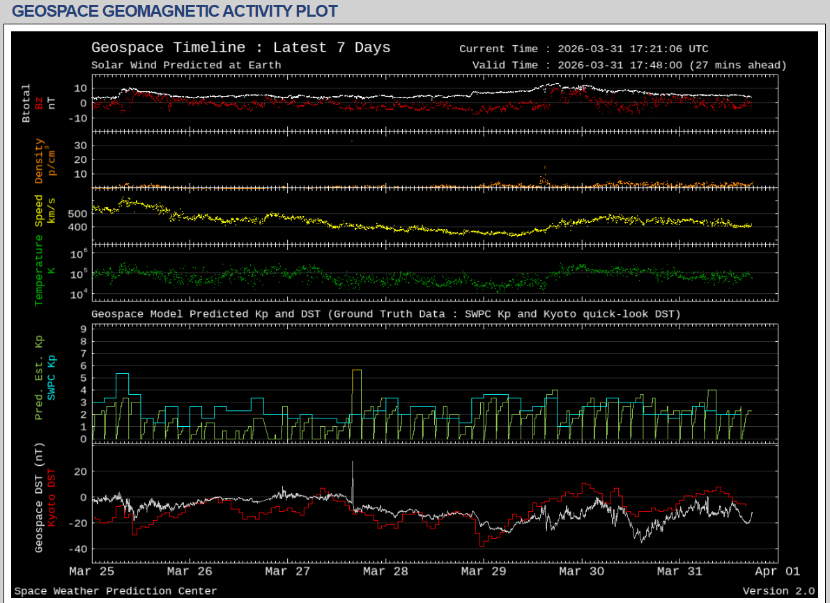Click the Space Weather Prediction Center credit
The height and width of the screenshot is (603, 830).
pyautogui.click(x=116, y=591)
